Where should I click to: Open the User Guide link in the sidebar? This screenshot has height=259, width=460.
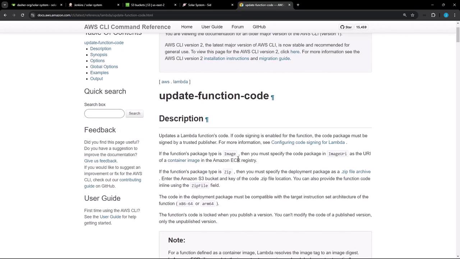(x=110, y=217)
